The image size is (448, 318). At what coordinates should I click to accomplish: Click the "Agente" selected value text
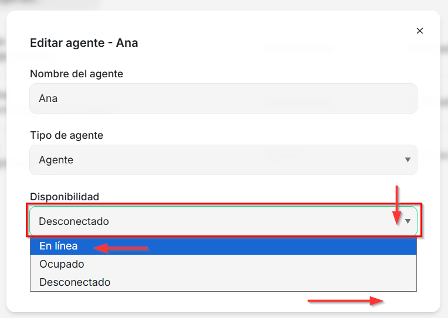56,160
